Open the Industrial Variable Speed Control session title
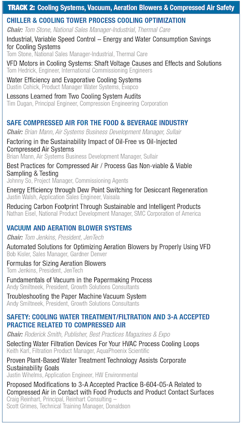Image resolution: width=242 pixels, height=424 pixels. 108,43
